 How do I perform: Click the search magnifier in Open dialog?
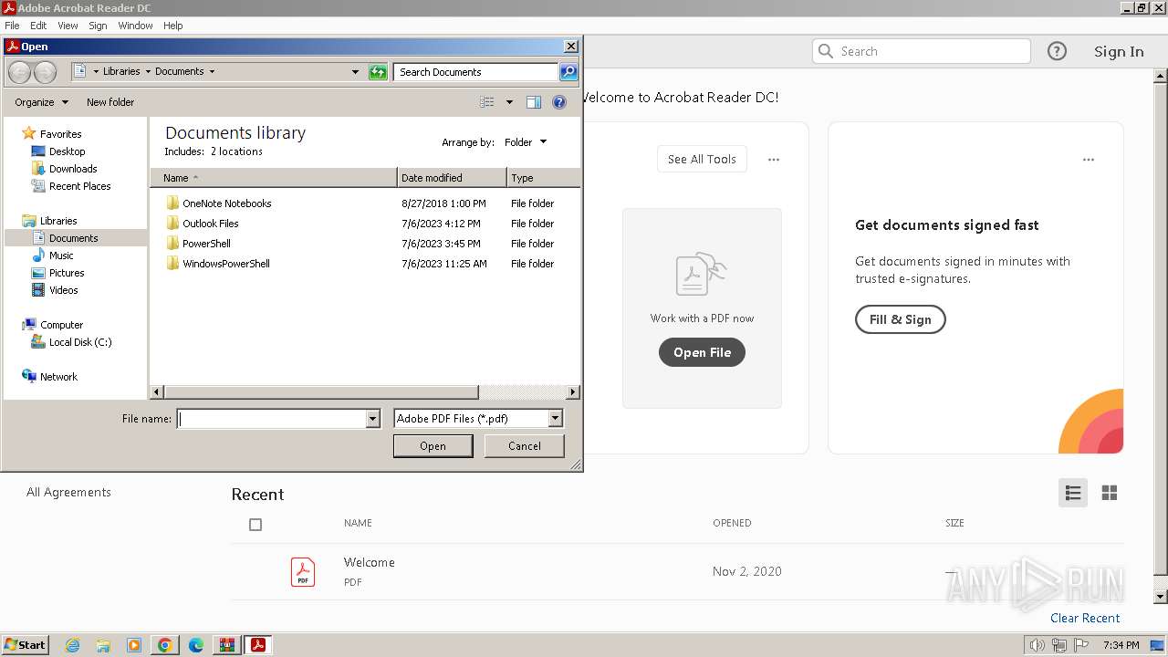568,72
